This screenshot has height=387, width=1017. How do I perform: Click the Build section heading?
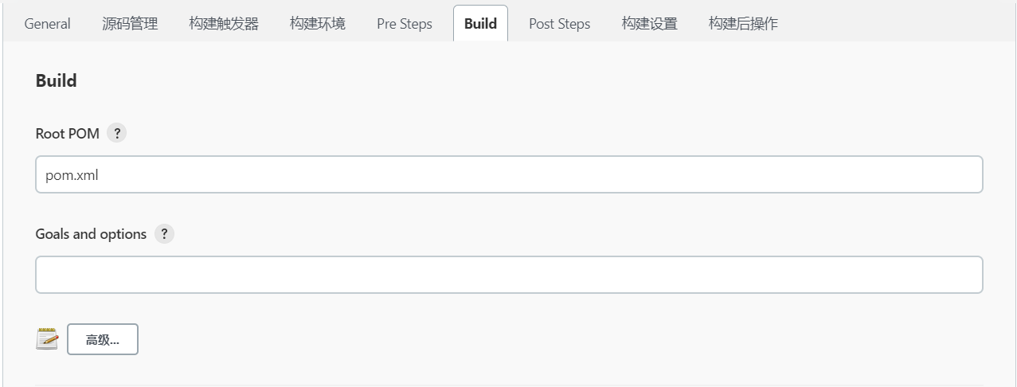pos(57,81)
